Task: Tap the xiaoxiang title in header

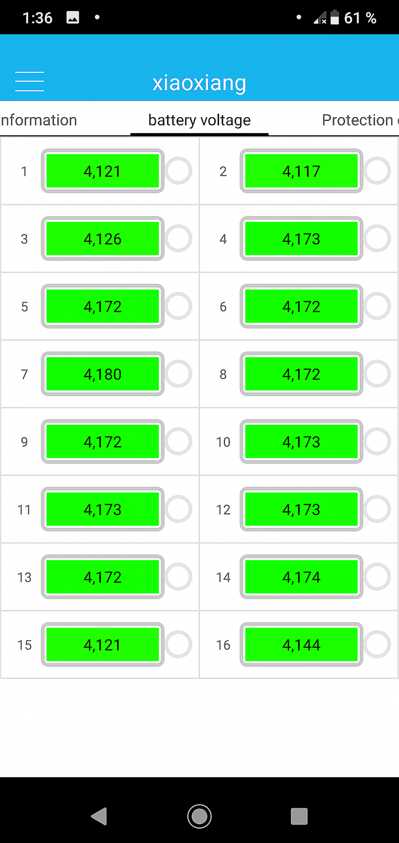Action: [199, 83]
